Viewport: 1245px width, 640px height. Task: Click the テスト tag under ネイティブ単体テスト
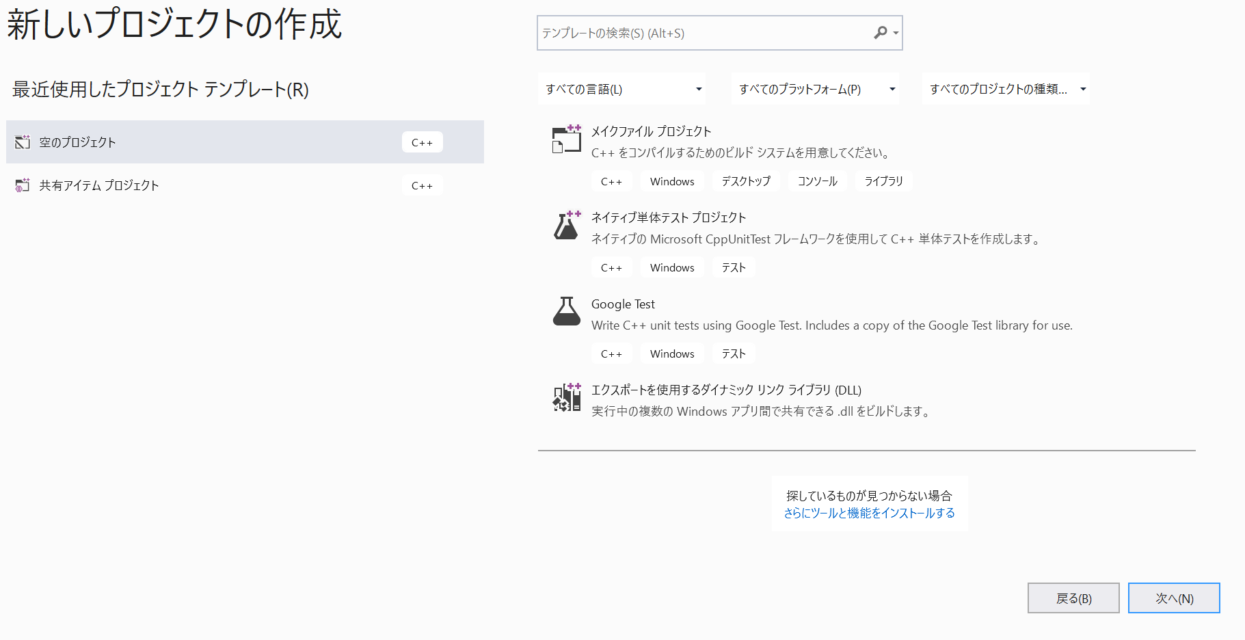[x=734, y=267]
